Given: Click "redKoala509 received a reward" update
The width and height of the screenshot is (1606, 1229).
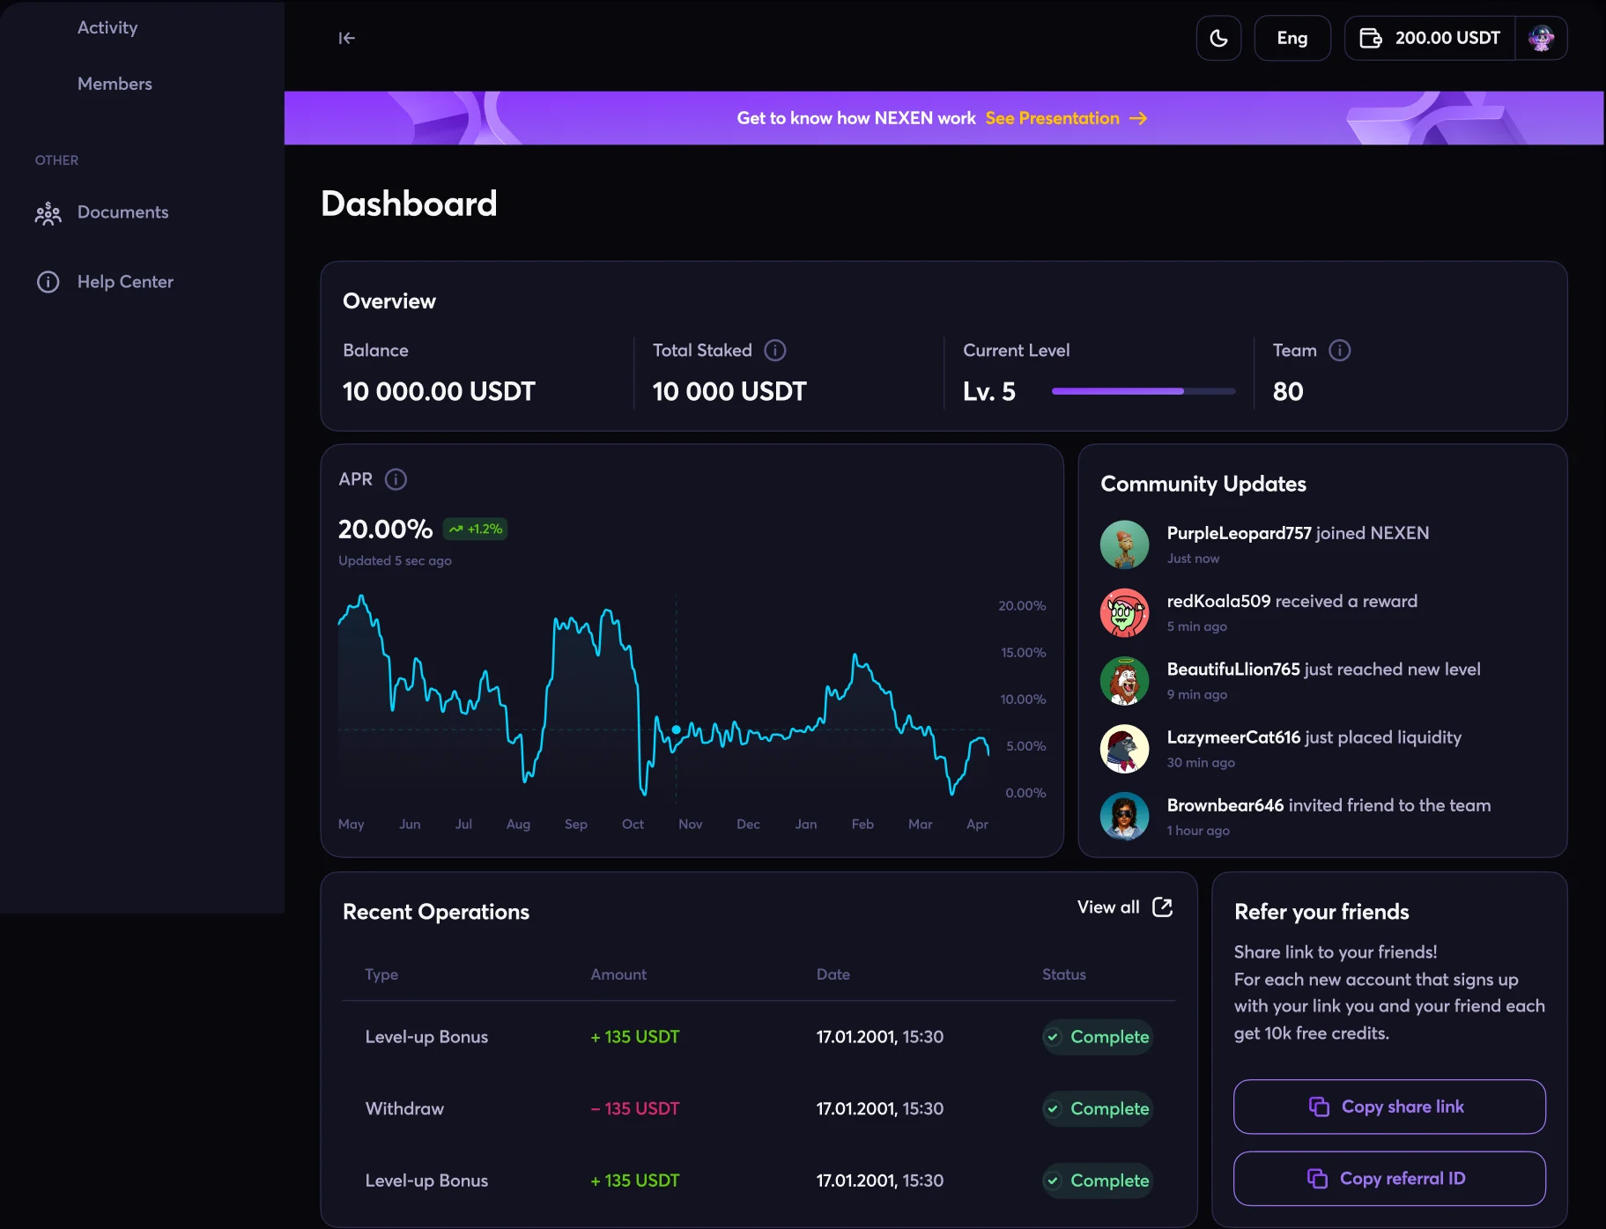Looking at the screenshot, I should 1292,601.
